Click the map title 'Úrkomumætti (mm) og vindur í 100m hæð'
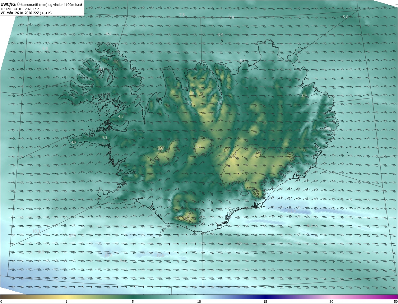The width and height of the screenshot is (398, 304). [x=49, y=4]
